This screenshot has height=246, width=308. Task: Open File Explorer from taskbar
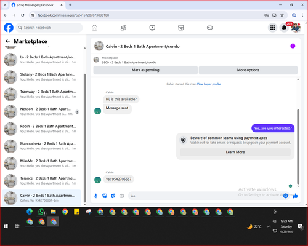(x=53, y=212)
